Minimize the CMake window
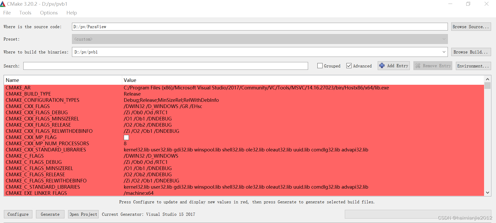This screenshot has height=223, width=496. point(450,4)
